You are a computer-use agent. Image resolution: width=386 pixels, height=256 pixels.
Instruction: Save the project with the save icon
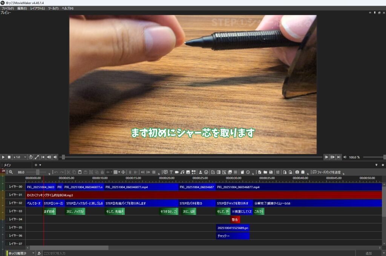tap(271, 172)
